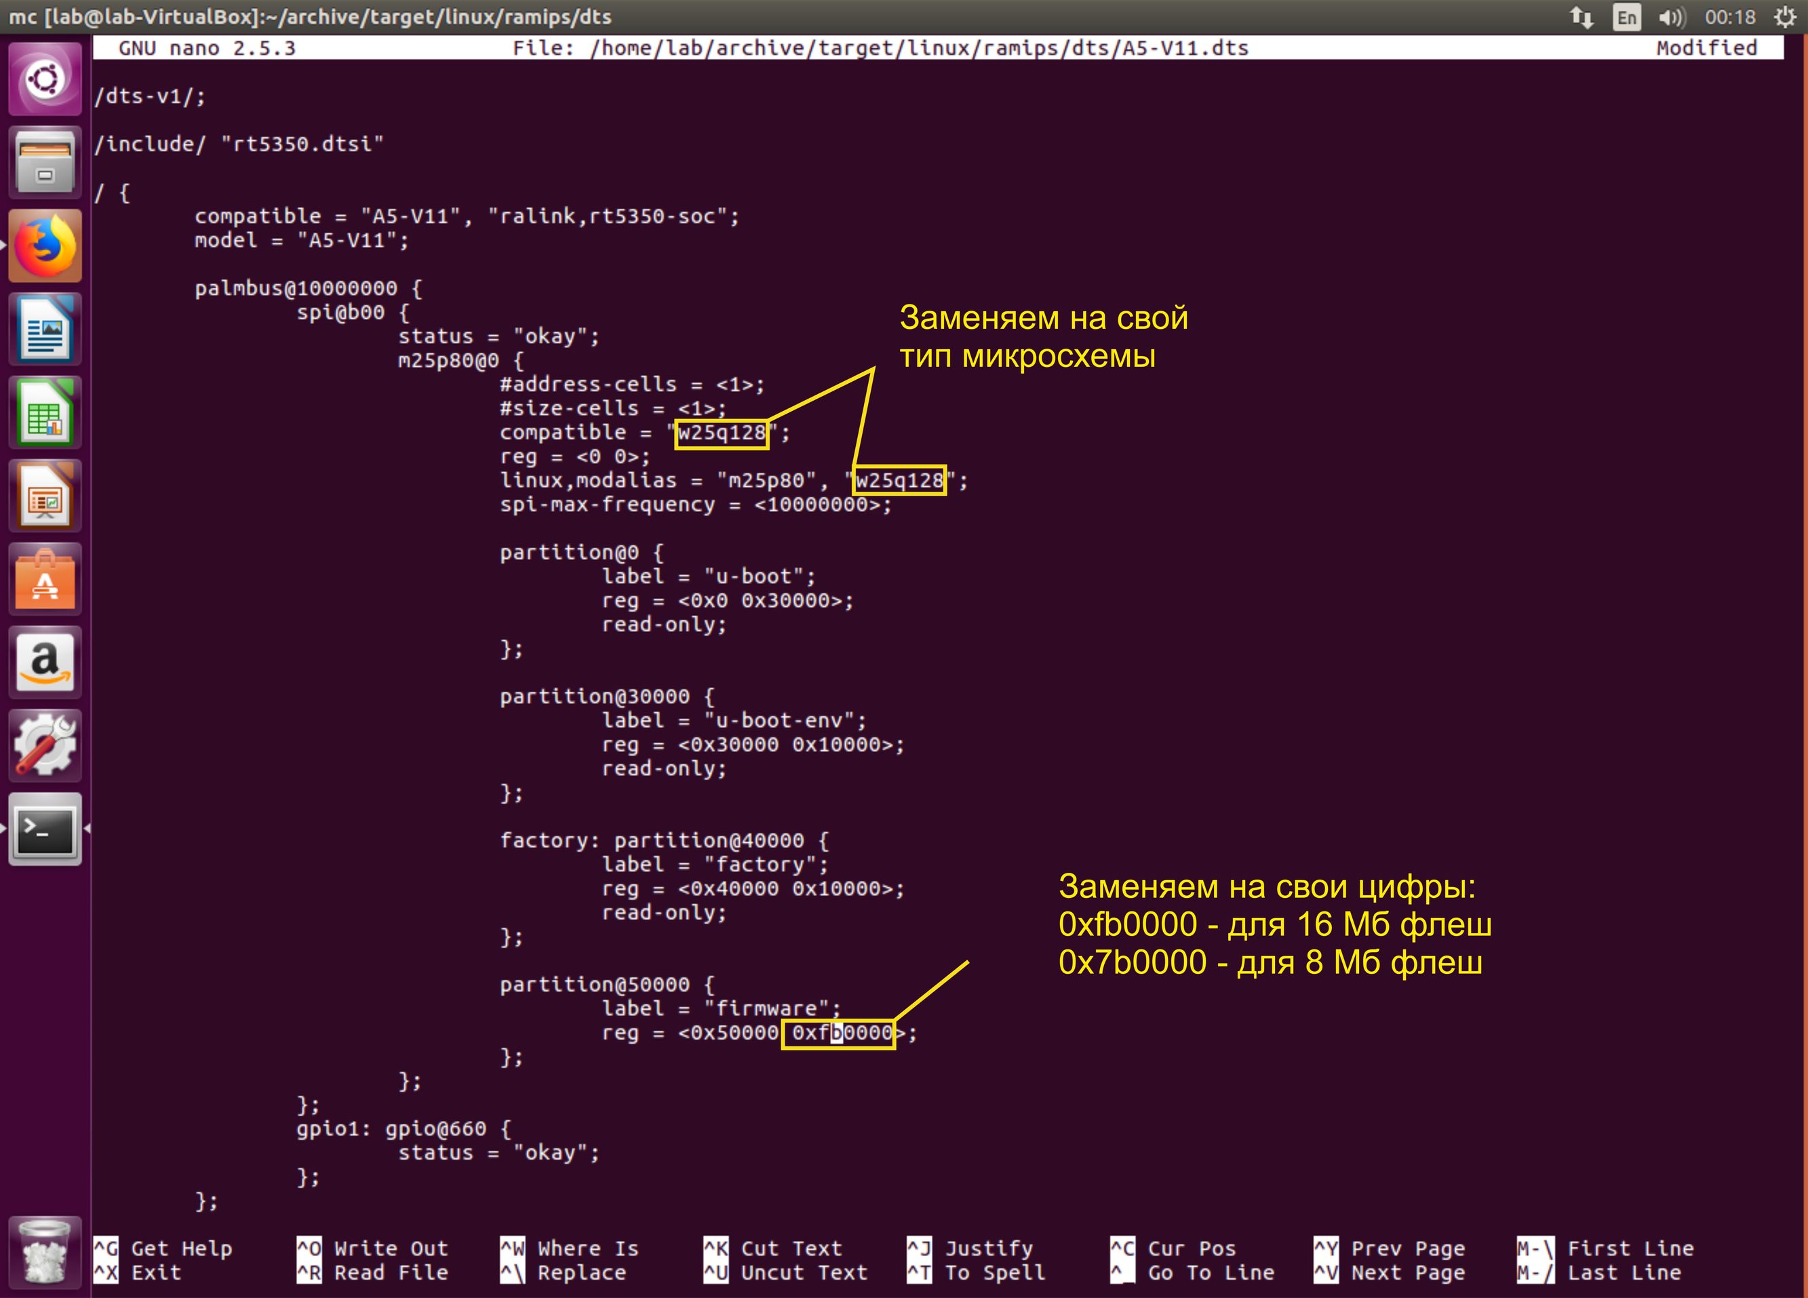
Task: Click the partition@0 line
Action: click(582, 553)
